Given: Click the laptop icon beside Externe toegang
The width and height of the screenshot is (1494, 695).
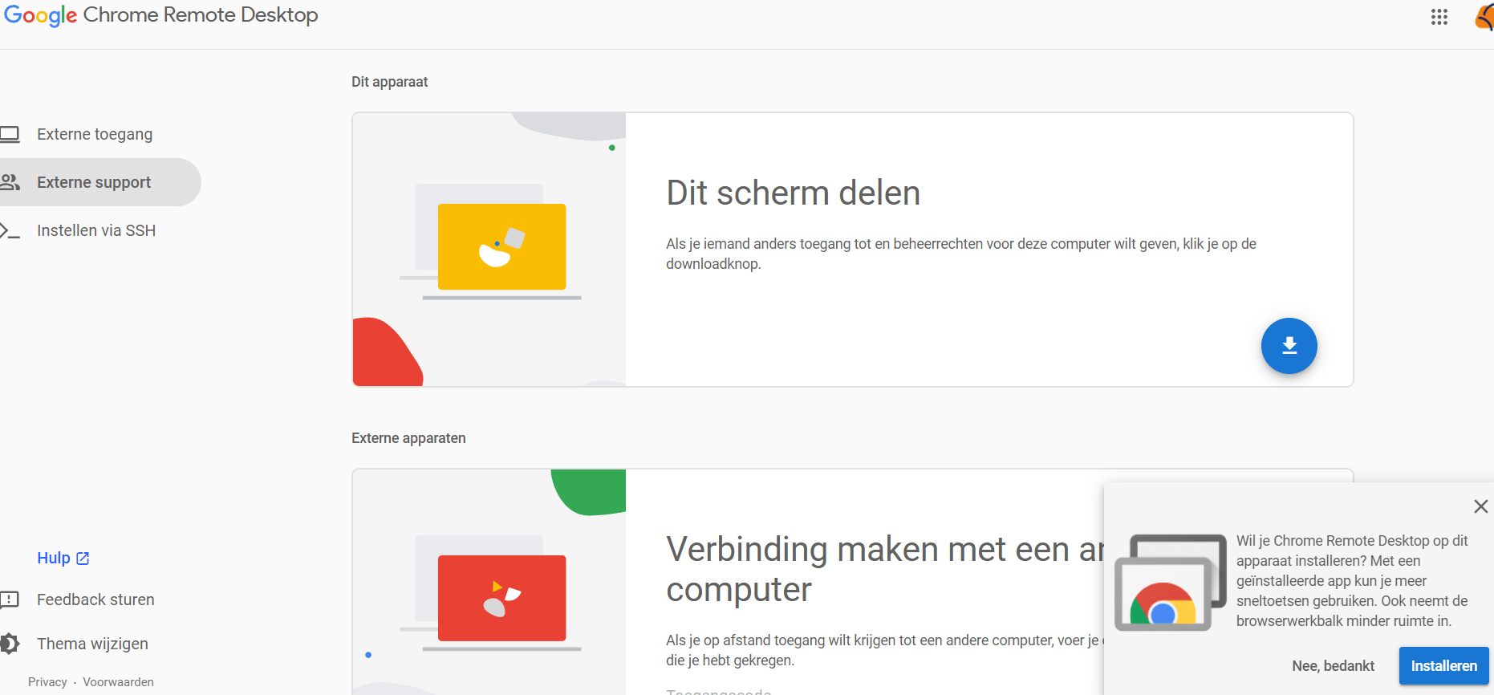Looking at the screenshot, I should point(10,134).
